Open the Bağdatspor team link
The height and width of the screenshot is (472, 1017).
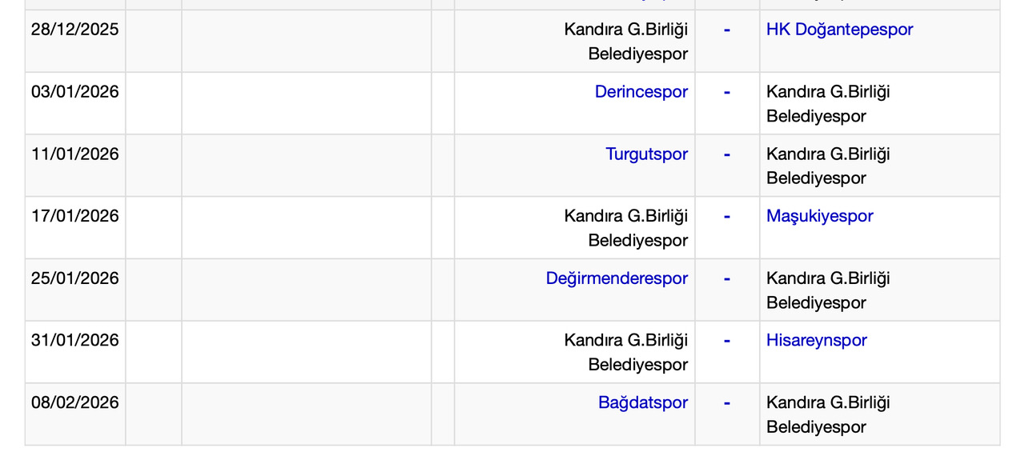642,403
